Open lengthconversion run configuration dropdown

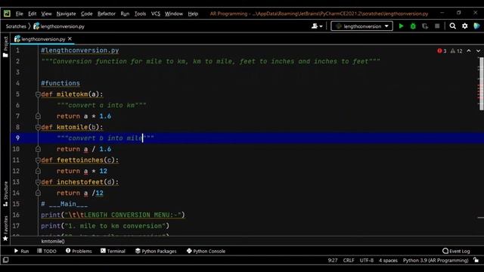coord(361,26)
